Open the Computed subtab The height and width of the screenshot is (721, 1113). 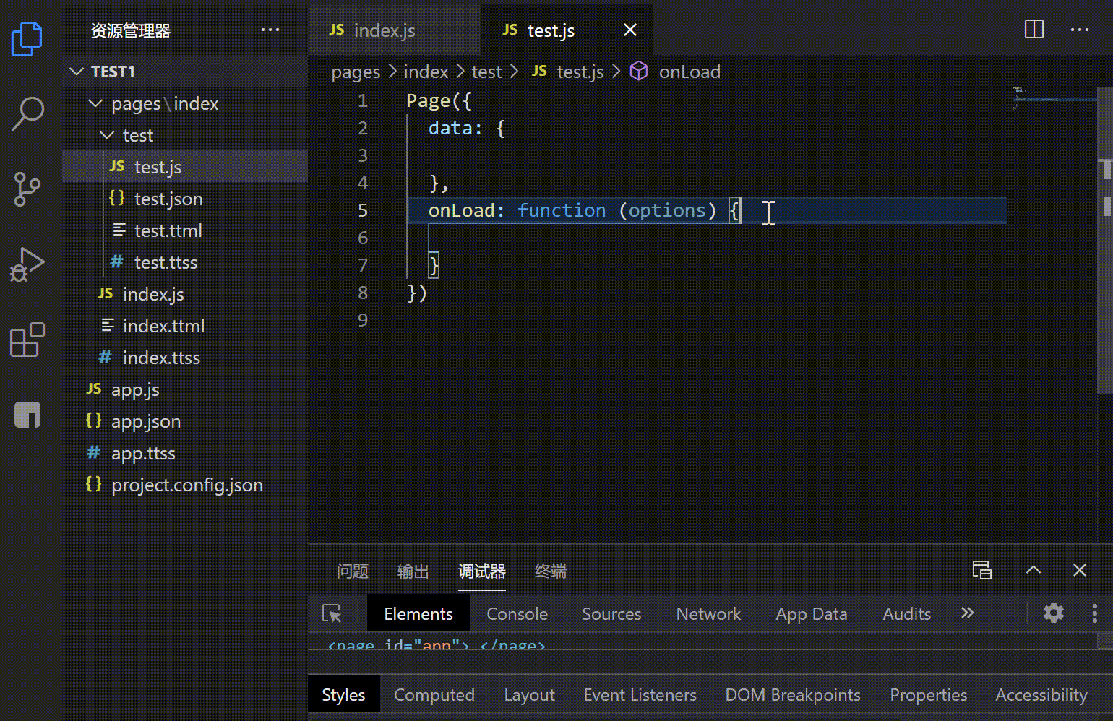click(434, 694)
